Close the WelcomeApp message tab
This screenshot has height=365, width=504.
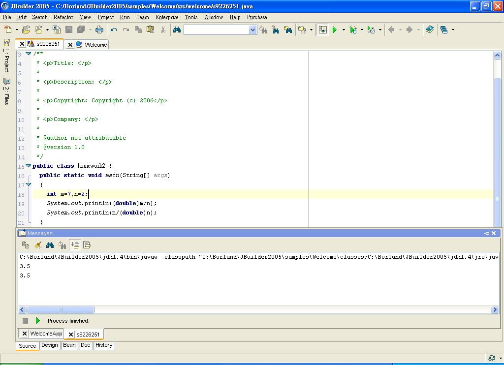click(24, 334)
